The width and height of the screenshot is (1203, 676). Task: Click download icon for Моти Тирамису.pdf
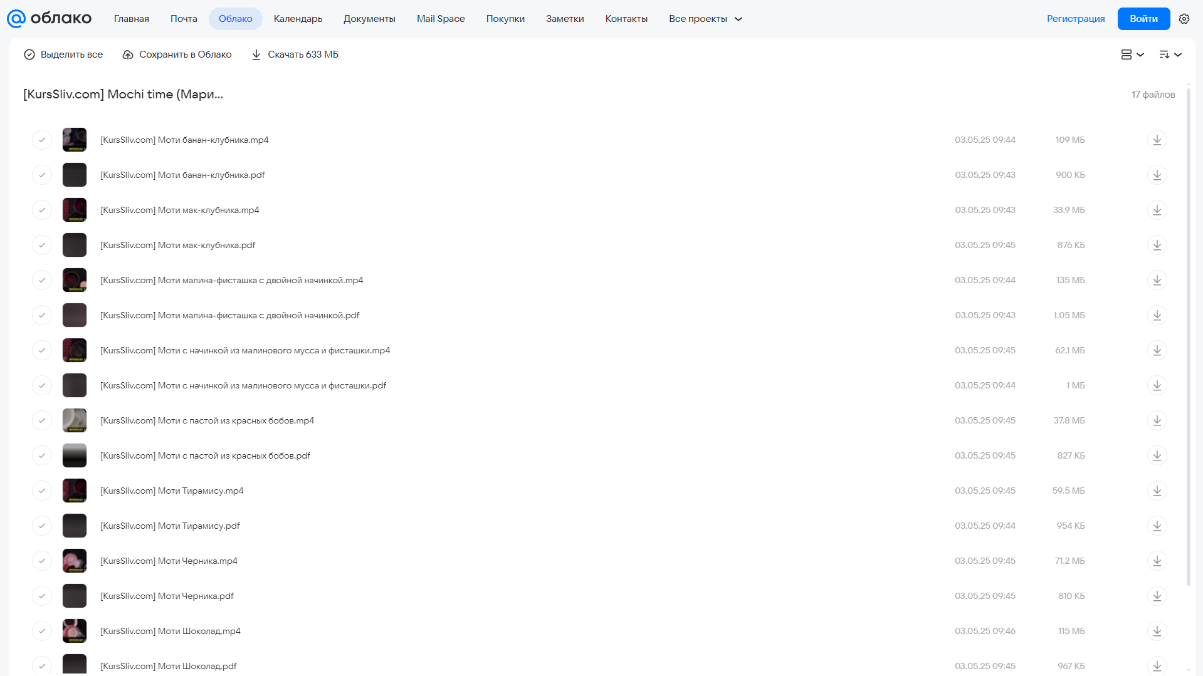[1157, 526]
